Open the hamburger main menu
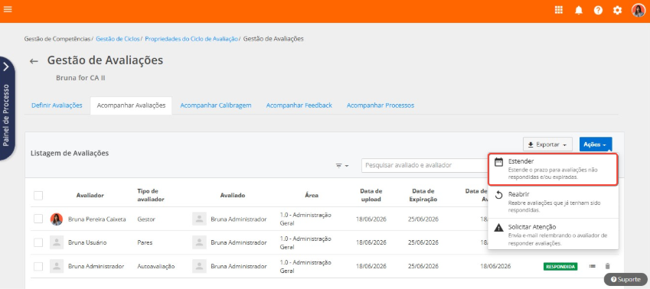650x289 pixels. [8, 8]
